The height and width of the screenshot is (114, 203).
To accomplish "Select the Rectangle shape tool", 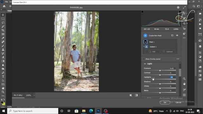I will point(3,84).
